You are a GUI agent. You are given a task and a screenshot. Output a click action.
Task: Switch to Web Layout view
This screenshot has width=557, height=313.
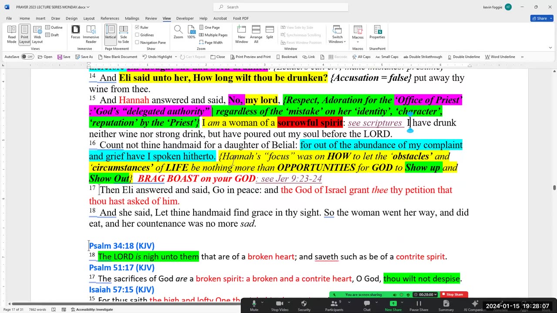pos(37,34)
